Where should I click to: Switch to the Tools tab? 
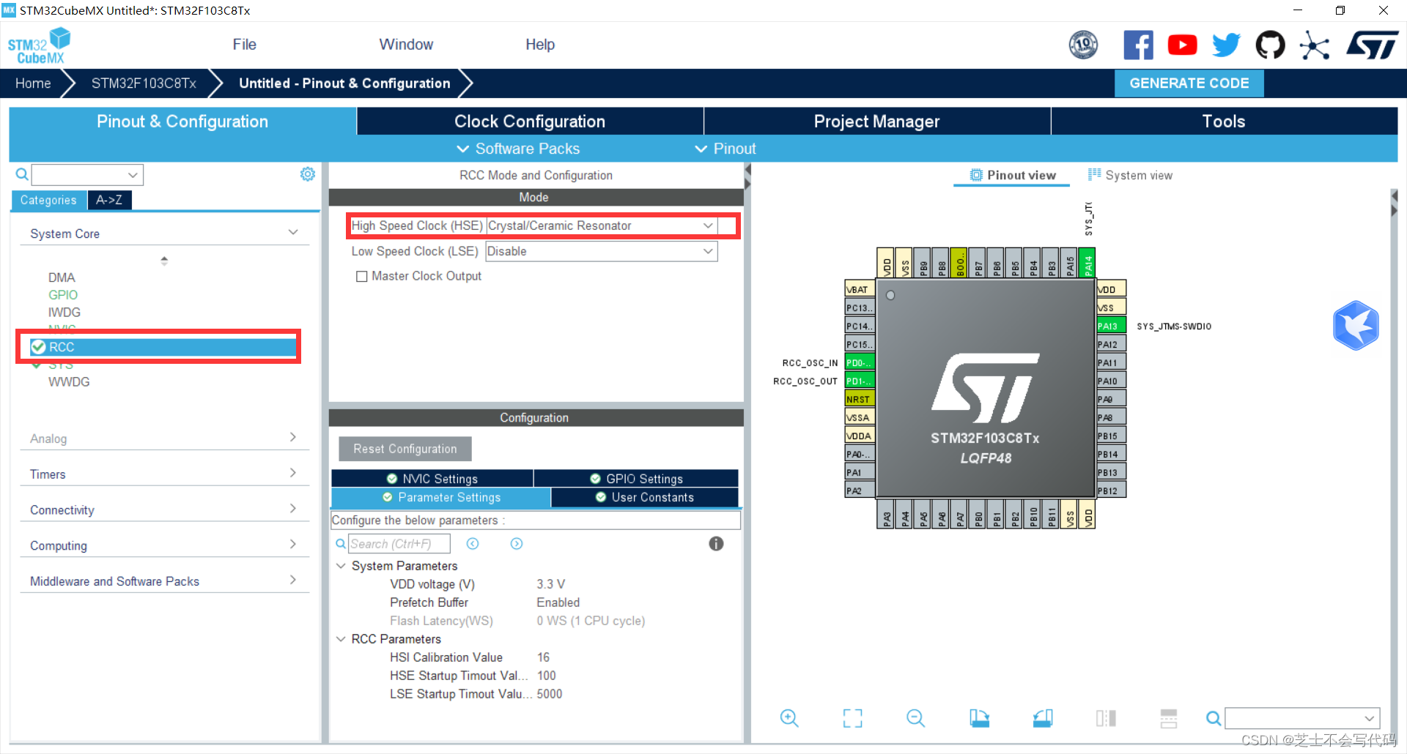click(x=1224, y=122)
